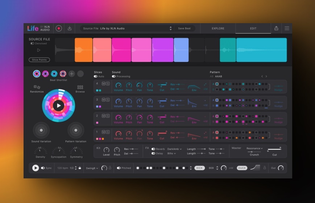Click the 1/2 tempo multiplier stepper

(x=76, y=168)
